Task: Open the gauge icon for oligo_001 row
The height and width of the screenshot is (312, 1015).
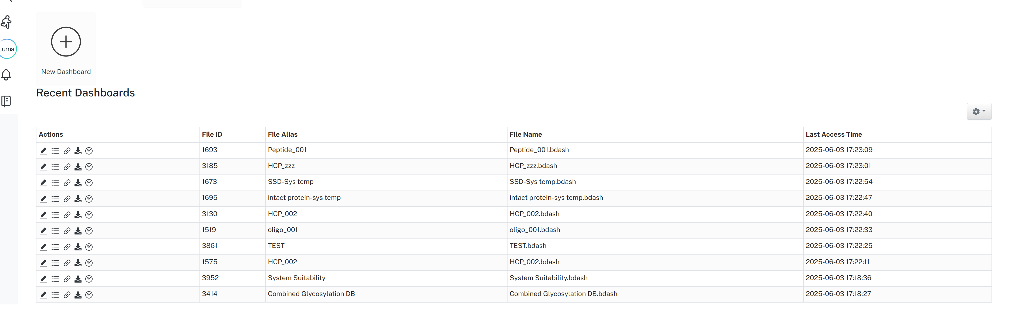Action: tap(89, 231)
